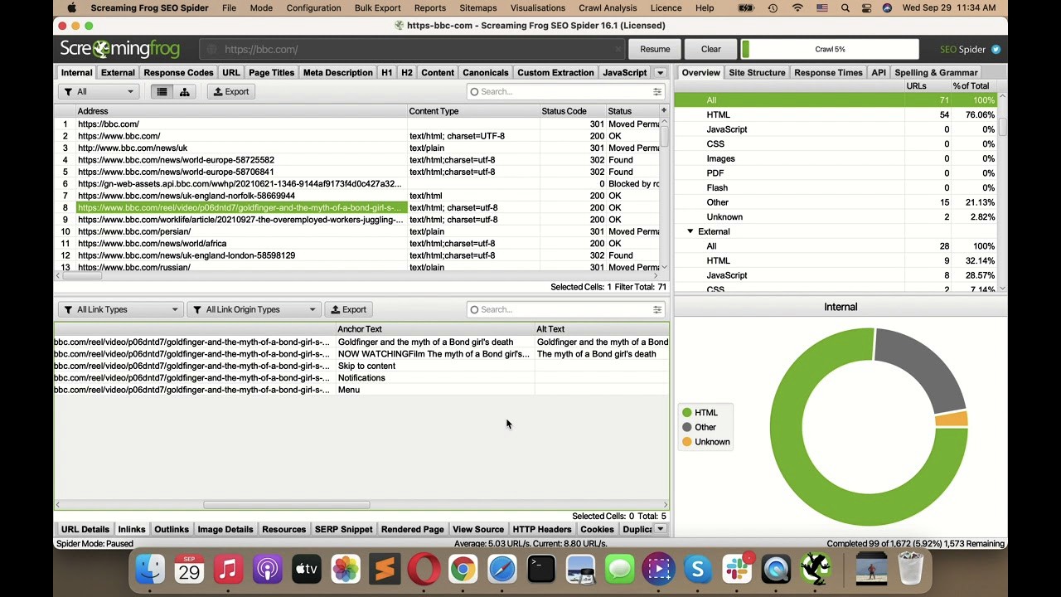This screenshot has height=597, width=1061.
Task: Open Messages in the Dock
Action: [x=619, y=570]
